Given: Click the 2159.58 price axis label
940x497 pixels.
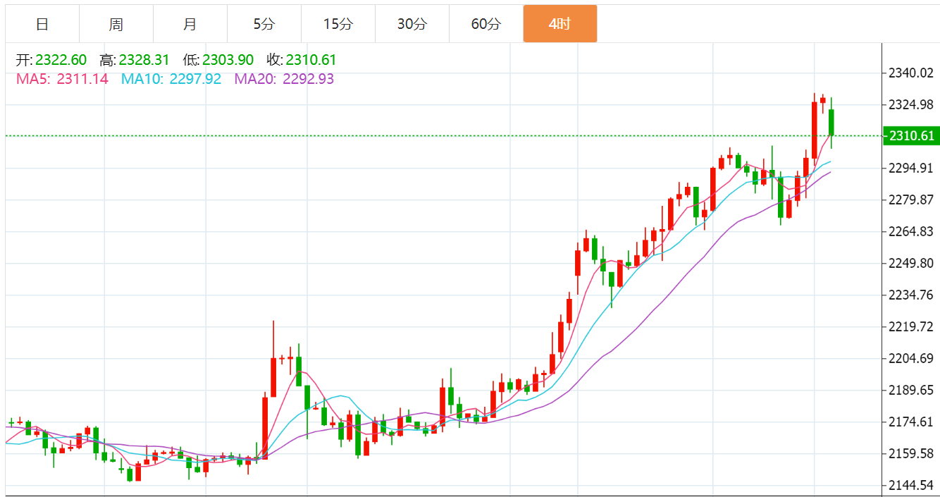Looking at the screenshot, I should 911,454.
